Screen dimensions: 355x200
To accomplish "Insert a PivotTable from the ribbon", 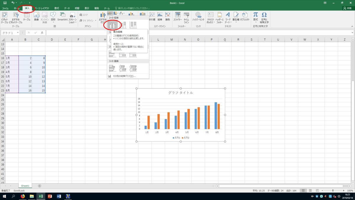I will point(5,18).
